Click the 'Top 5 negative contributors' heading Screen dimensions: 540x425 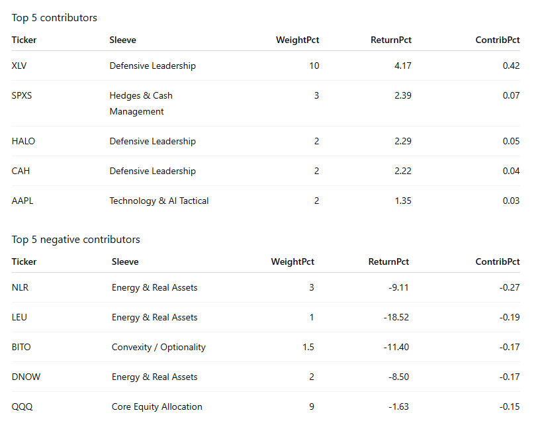[75, 240]
